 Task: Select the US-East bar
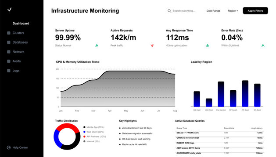[x=197, y=99]
